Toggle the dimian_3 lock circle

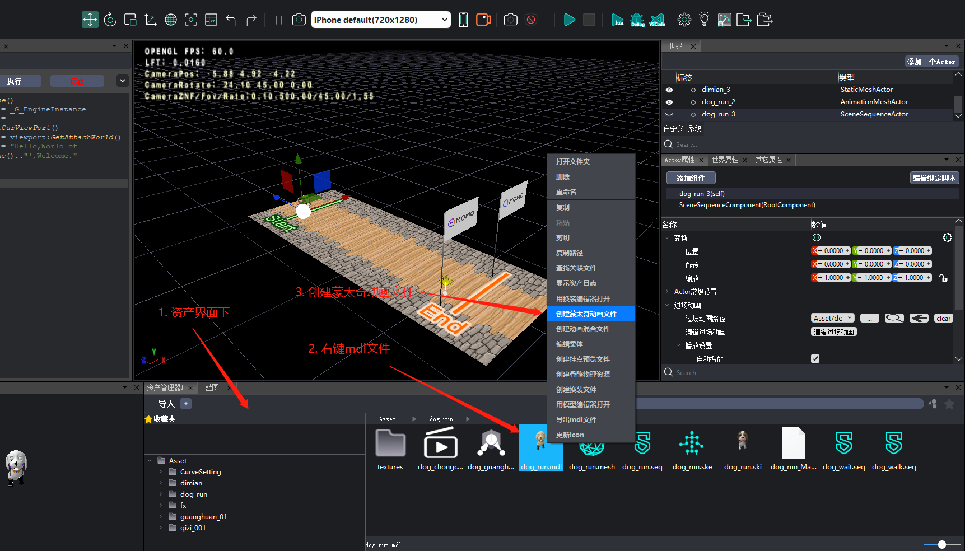[693, 90]
